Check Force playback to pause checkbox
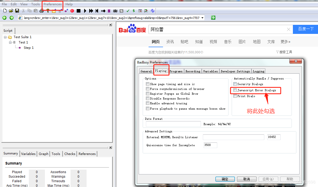Viewport: 318px width, 187px height. (148, 109)
